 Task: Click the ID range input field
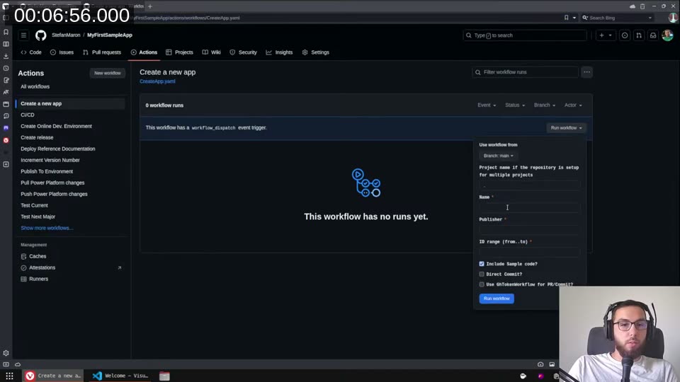coord(530,252)
